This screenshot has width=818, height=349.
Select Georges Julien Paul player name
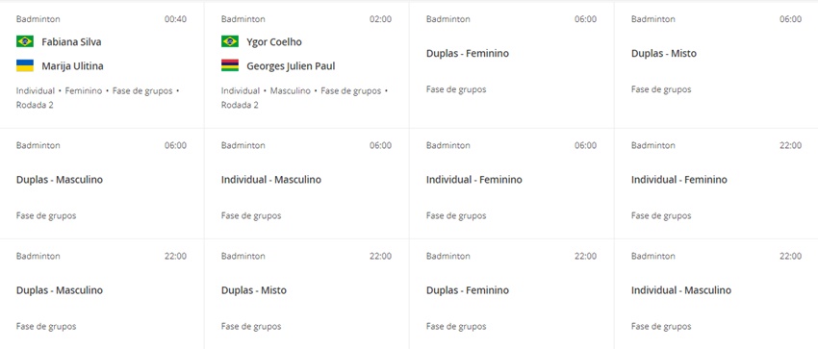tap(291, 66)
